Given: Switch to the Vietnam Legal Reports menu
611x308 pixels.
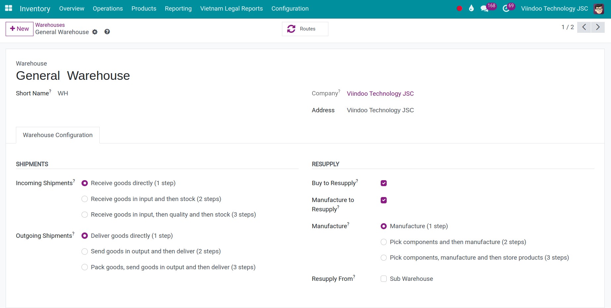Looking at the screenshot, I should point(231,9).
